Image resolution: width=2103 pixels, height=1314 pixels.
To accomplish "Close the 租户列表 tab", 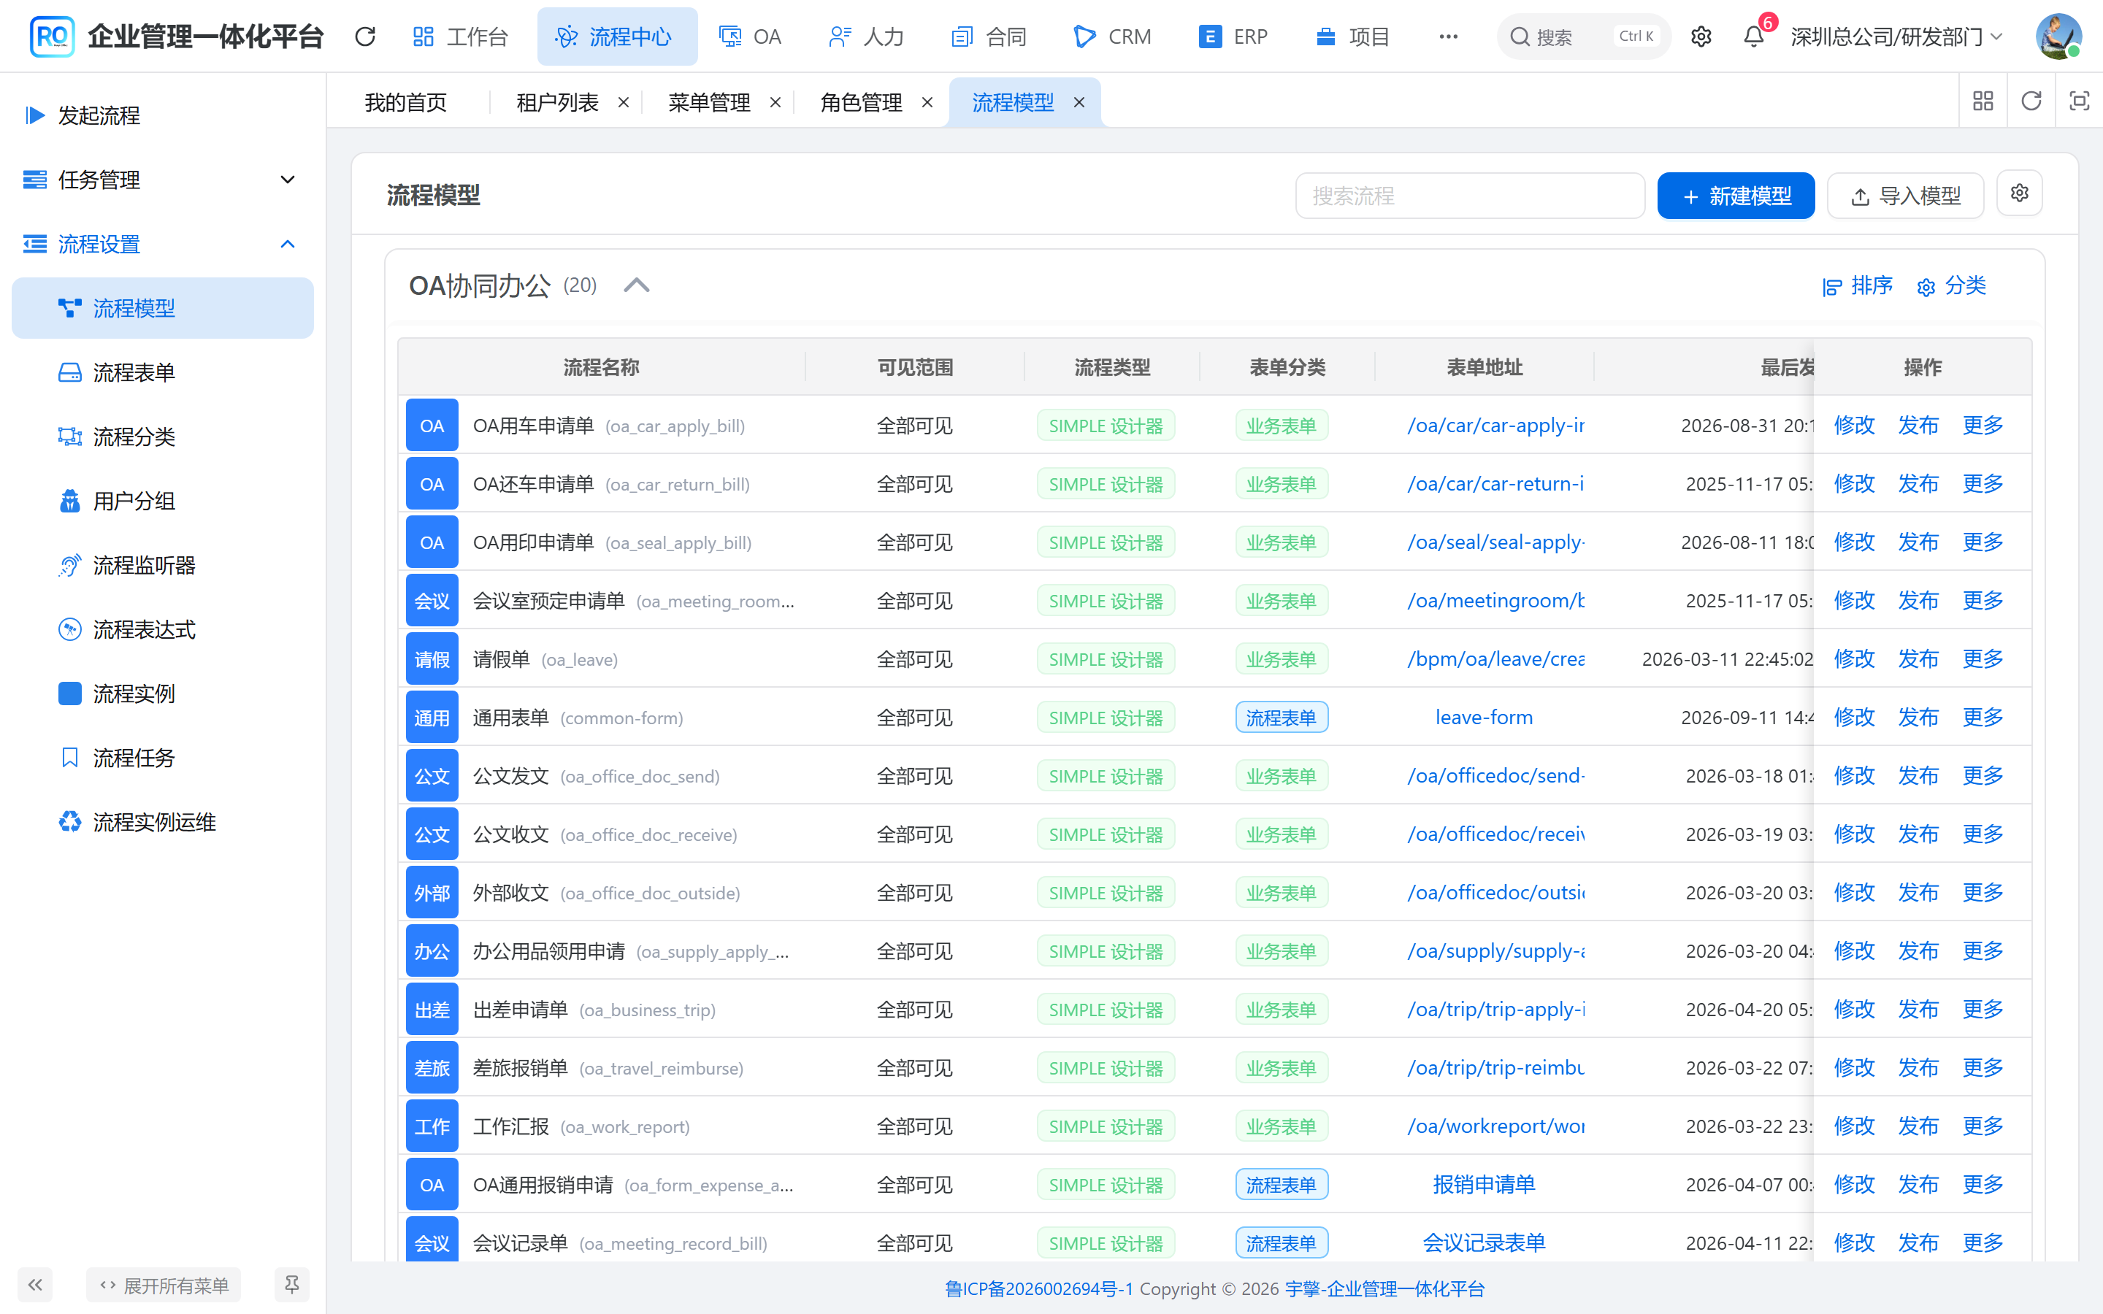I will pyautogui.click(x=623, y=102).
